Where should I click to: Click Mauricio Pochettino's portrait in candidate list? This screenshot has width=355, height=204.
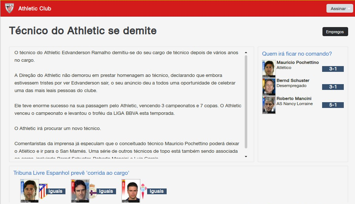(269, 69)
